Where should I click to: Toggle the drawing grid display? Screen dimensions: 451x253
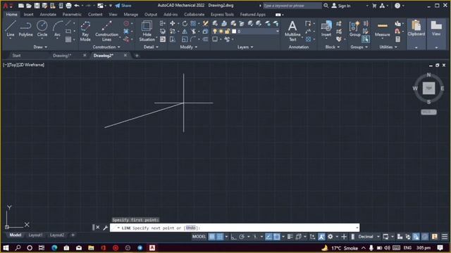[211, 237]
